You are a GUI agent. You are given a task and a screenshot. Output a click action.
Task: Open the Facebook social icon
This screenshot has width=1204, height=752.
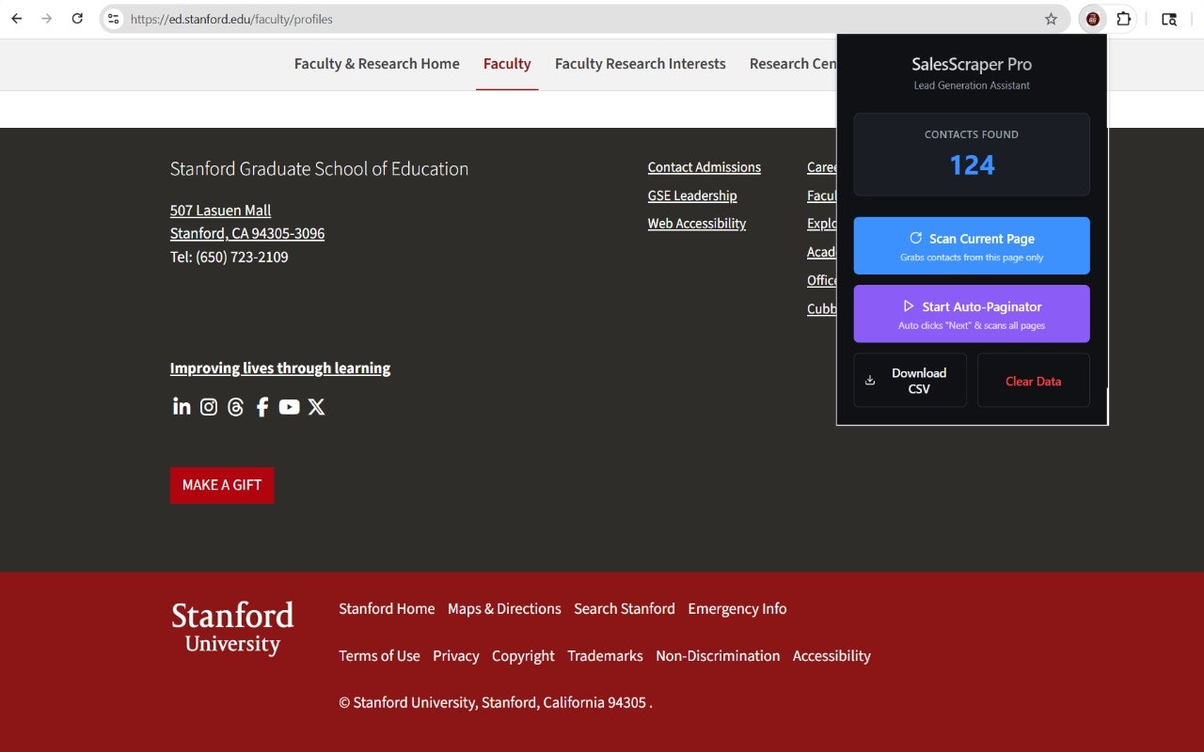tap(262, 406)
